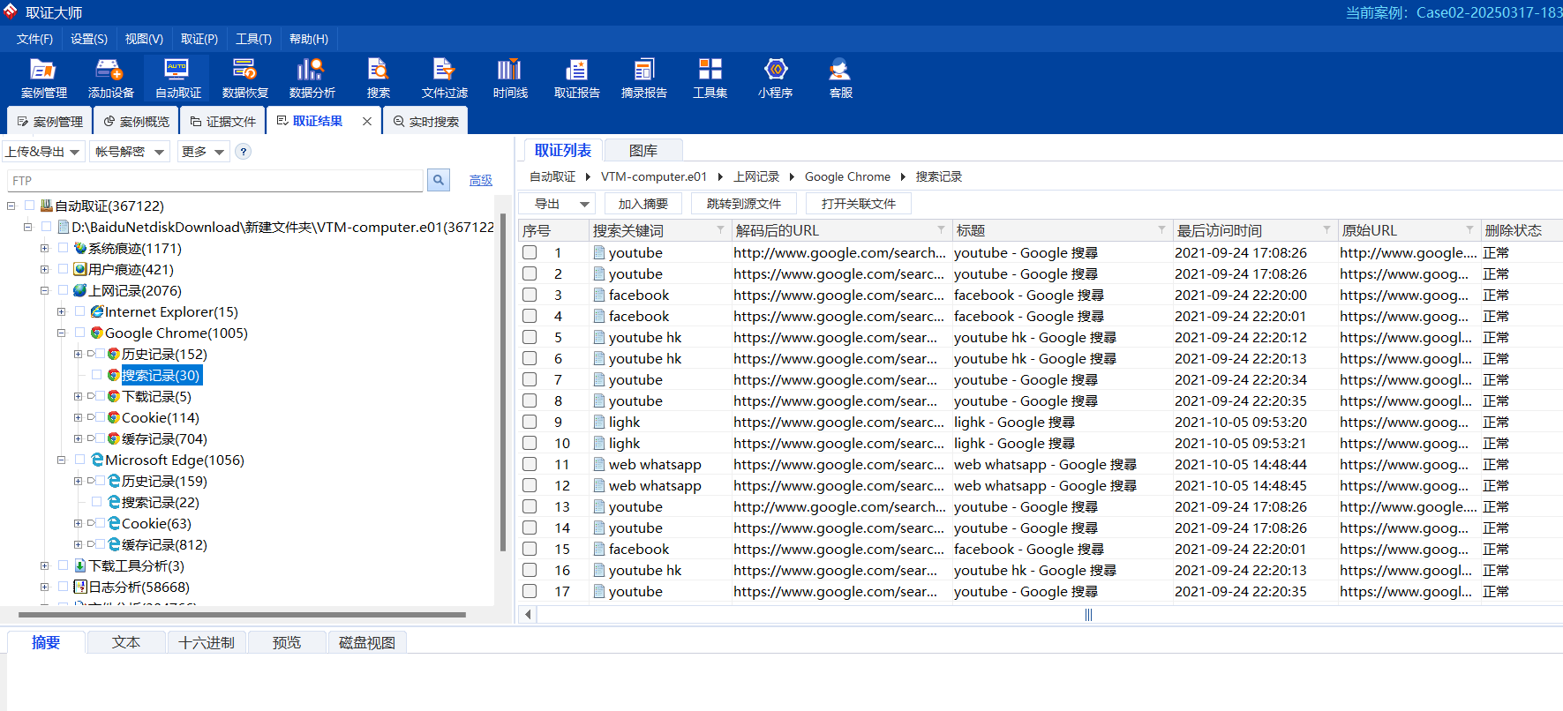
Task: Check the box for row 5 youtube hk
Action: [530, 337]
